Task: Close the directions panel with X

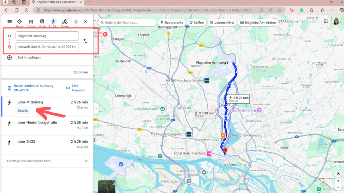Action: coord(85,21)
